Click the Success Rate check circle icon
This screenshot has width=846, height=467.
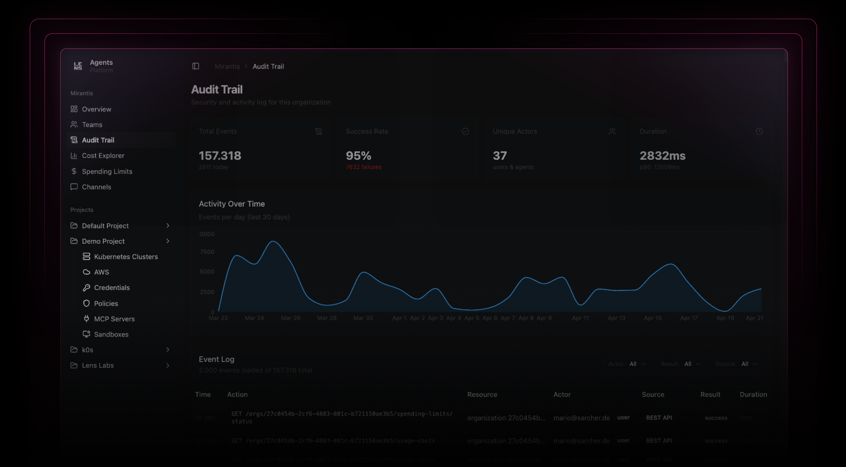point(466,131)
